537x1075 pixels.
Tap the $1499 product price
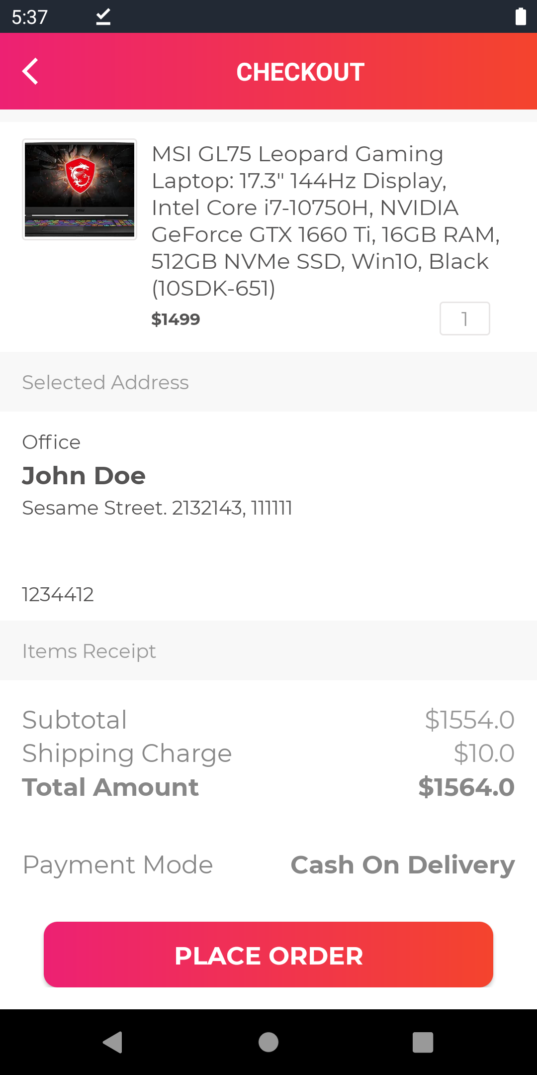176,319
